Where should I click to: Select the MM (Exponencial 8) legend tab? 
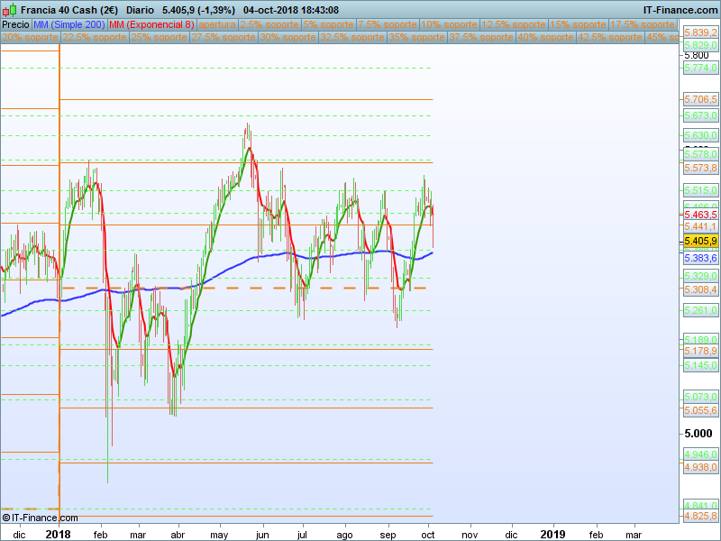151,24
